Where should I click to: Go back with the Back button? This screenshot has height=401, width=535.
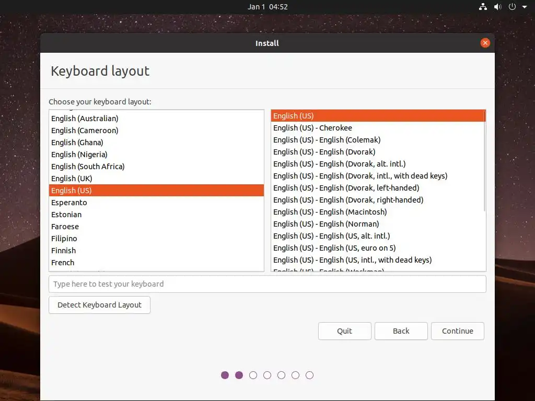coord(401,331)
